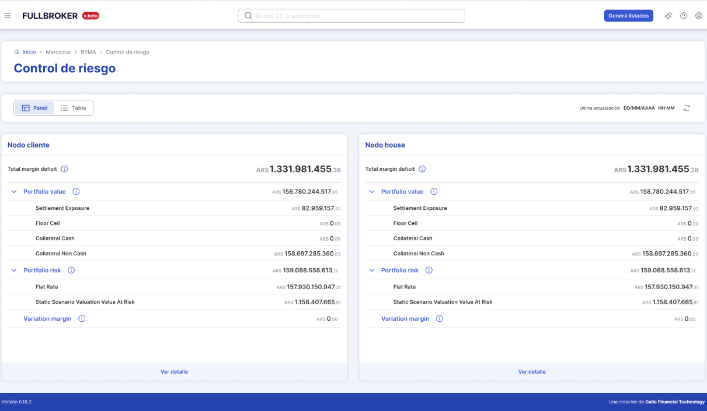This screenshot has width=707, height=411.
Task: Switch to the Tabla view
Action: click(74, 108)
